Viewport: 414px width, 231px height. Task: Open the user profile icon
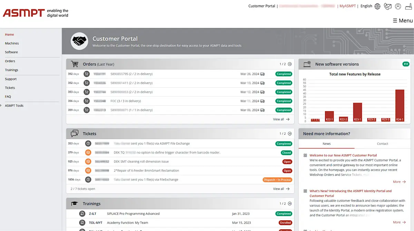398,6
